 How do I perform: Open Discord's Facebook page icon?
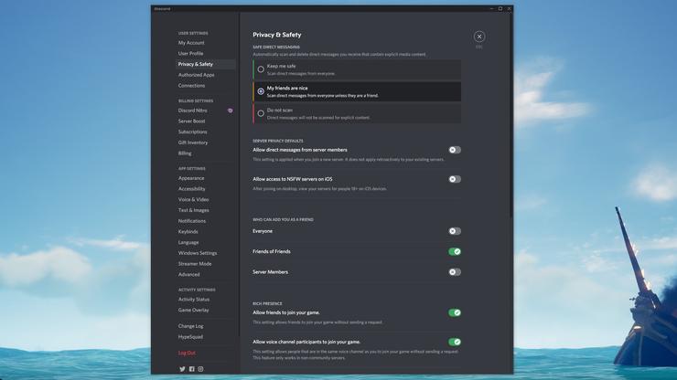[191, 369]
